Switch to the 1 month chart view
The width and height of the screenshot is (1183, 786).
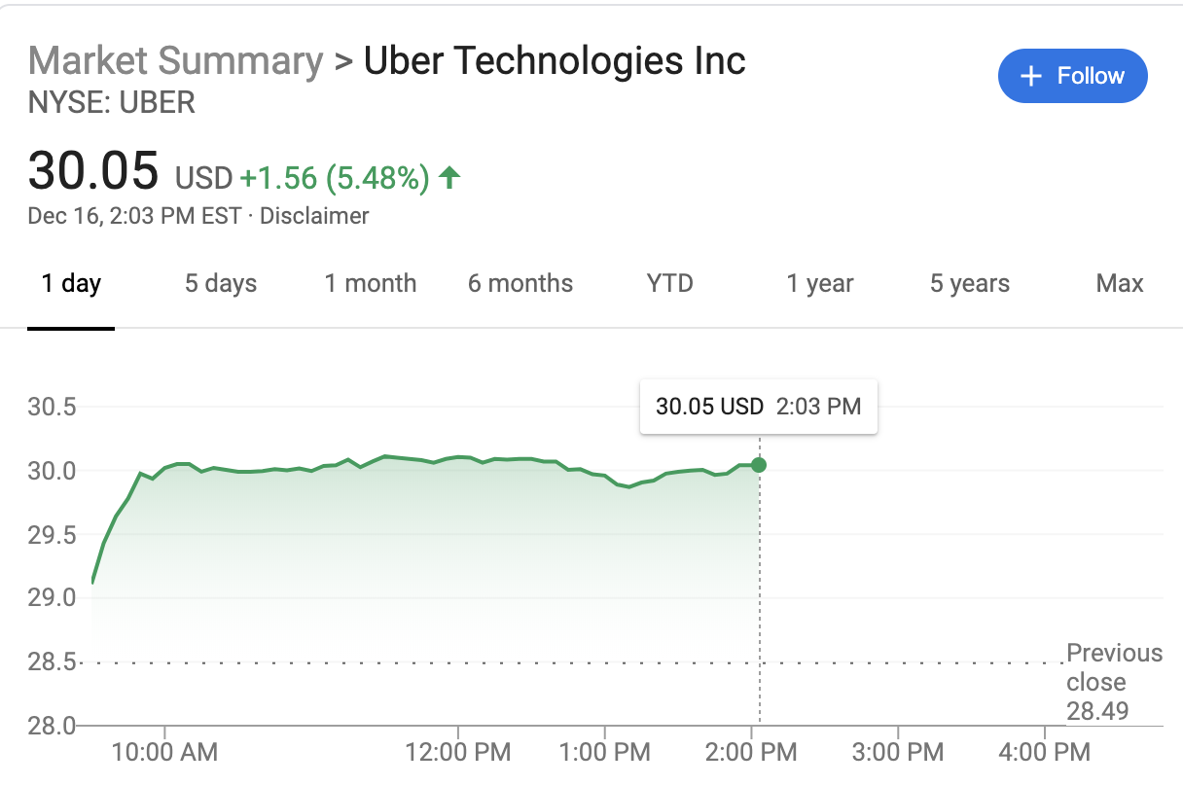pos(370,283)
